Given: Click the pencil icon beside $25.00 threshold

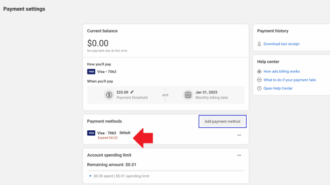Looking at the screenshot, I should pos(132,92).
